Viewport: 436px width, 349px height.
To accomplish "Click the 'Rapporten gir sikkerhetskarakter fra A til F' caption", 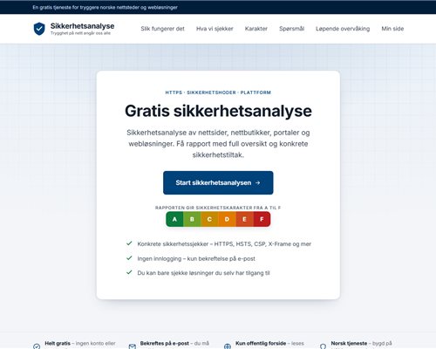I will (x=218, y=208).
